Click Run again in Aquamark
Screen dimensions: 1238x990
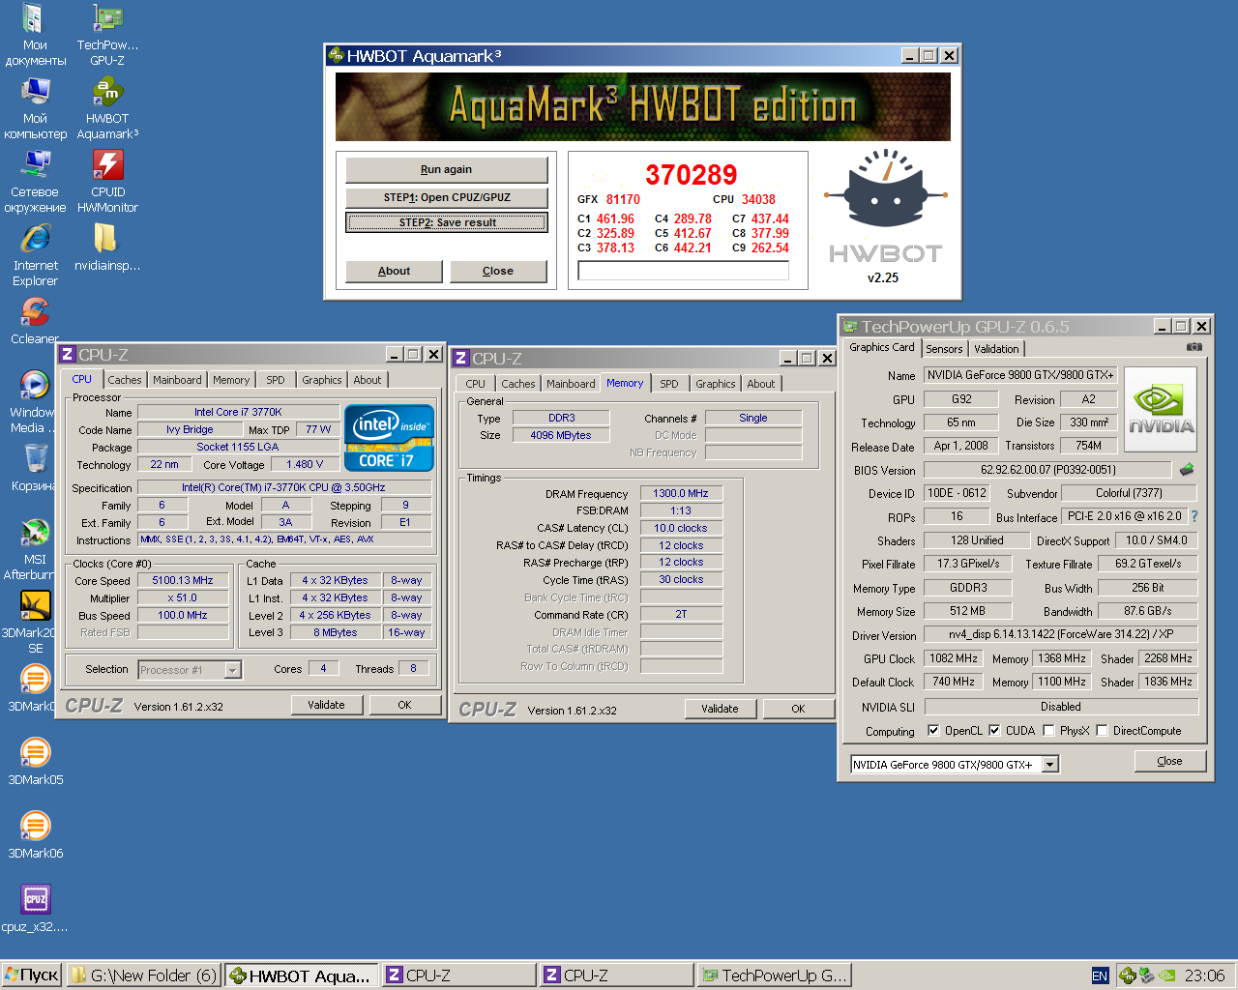[447, 169]
